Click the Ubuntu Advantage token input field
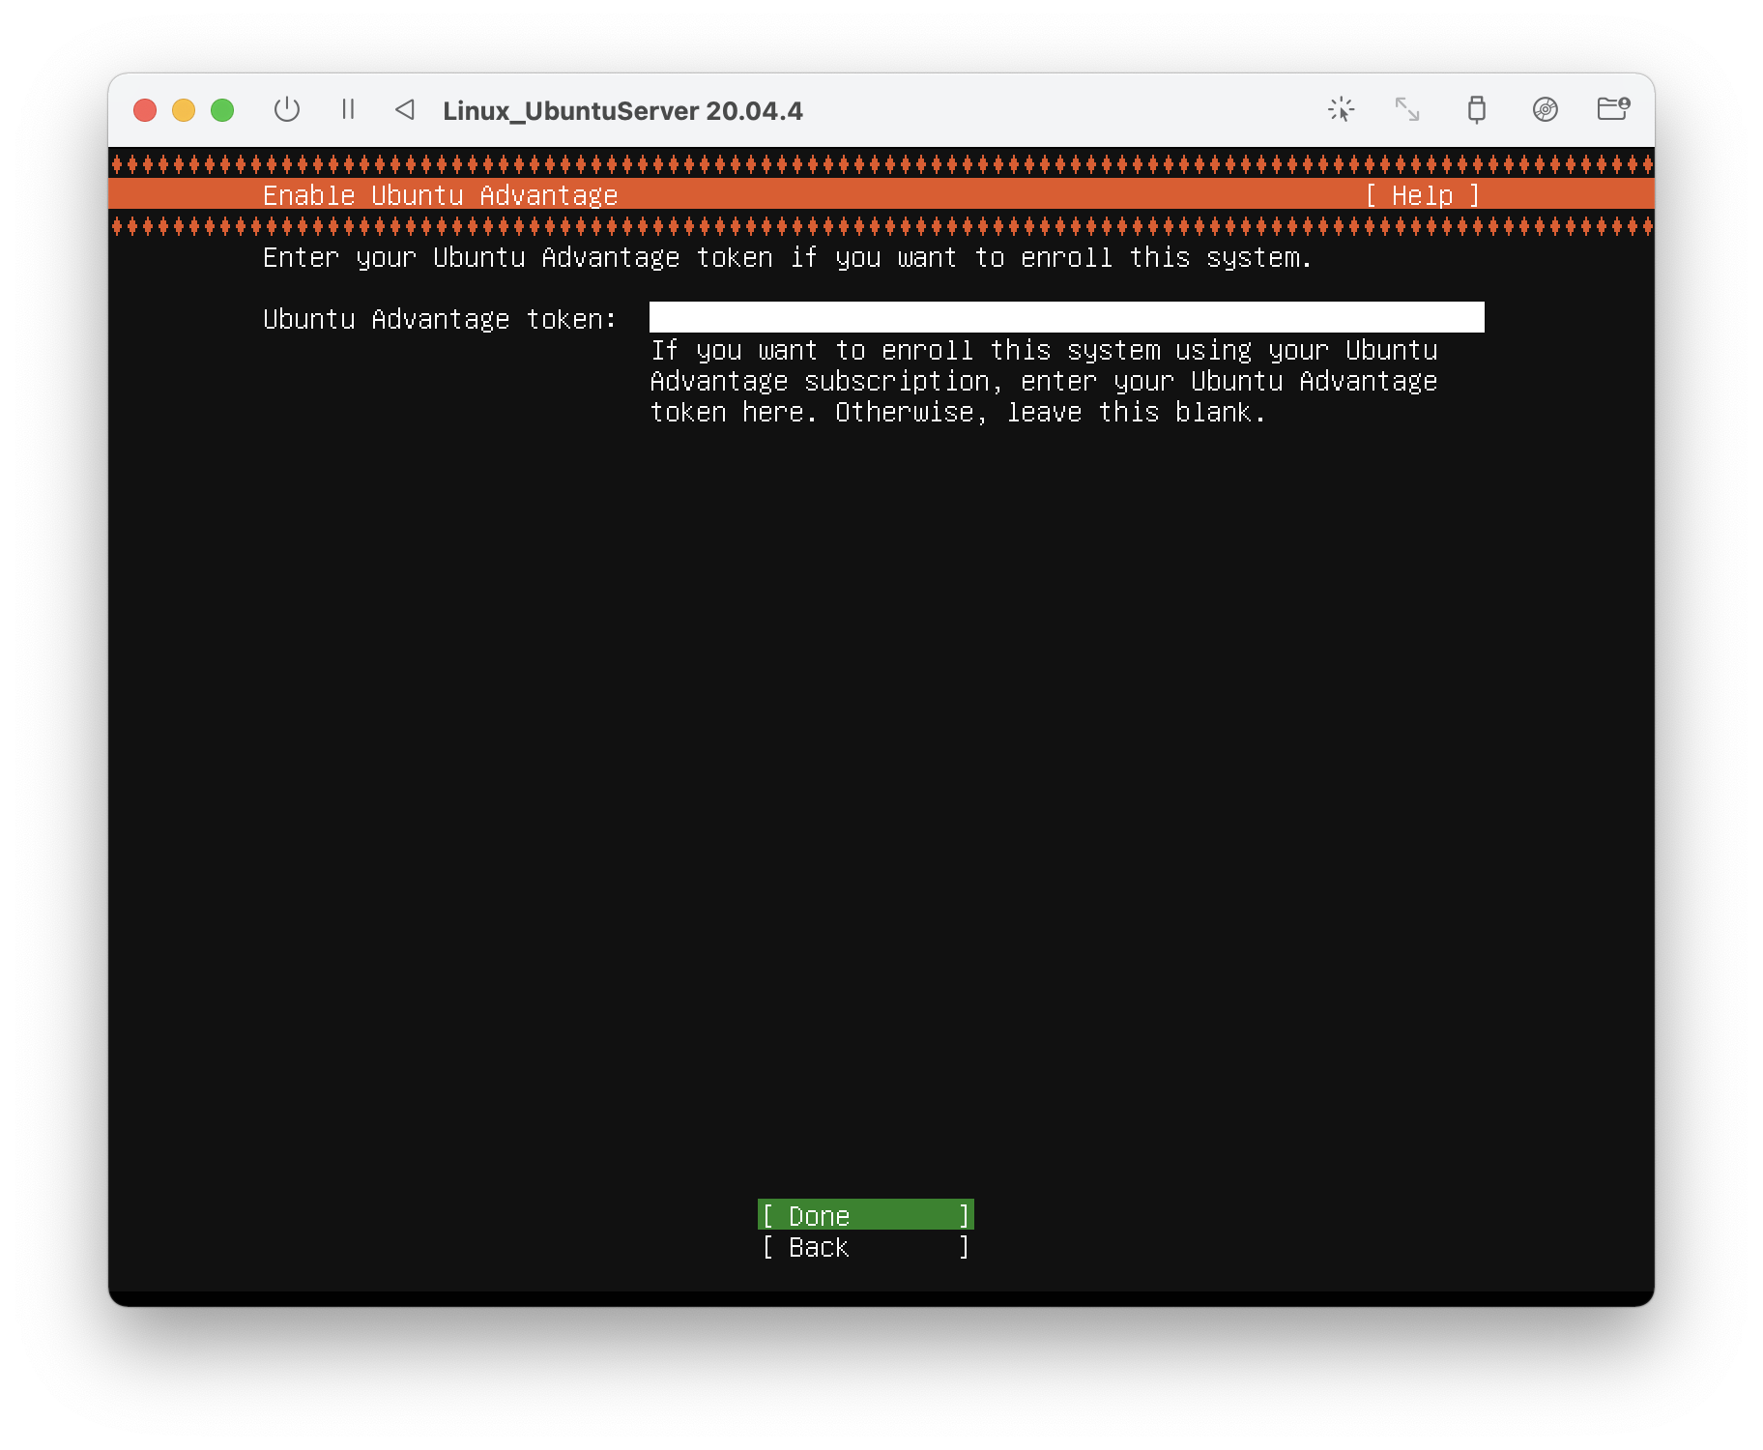 pos(1066,317)
